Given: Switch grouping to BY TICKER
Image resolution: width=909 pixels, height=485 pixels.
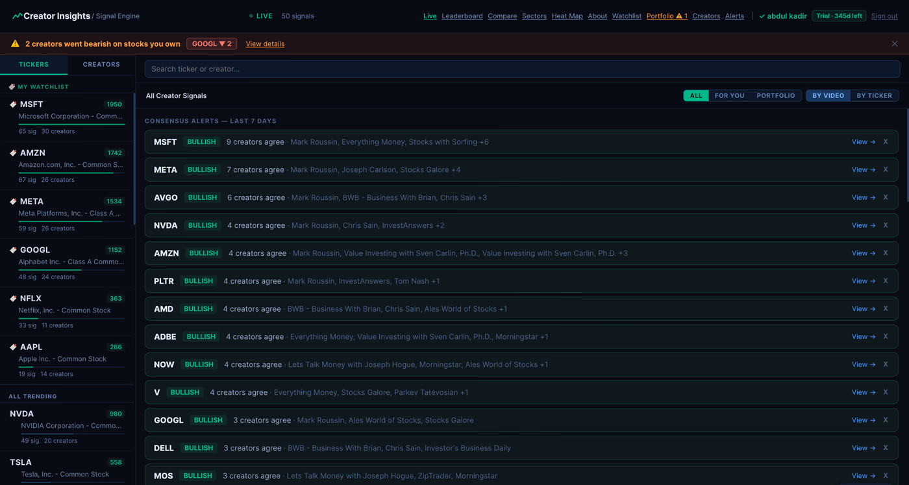Looking at the screenshot, I should click(x=874, y=95).
